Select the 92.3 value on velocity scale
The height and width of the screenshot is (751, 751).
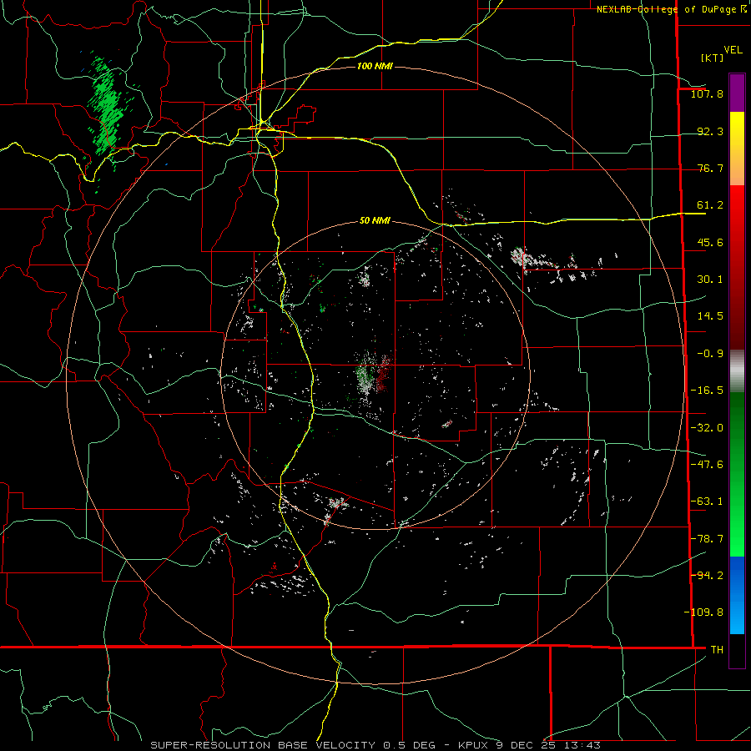[x=710, y=131]
